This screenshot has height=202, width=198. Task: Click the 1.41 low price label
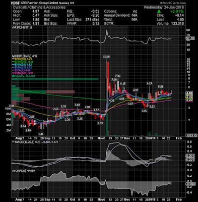point(41,134)
